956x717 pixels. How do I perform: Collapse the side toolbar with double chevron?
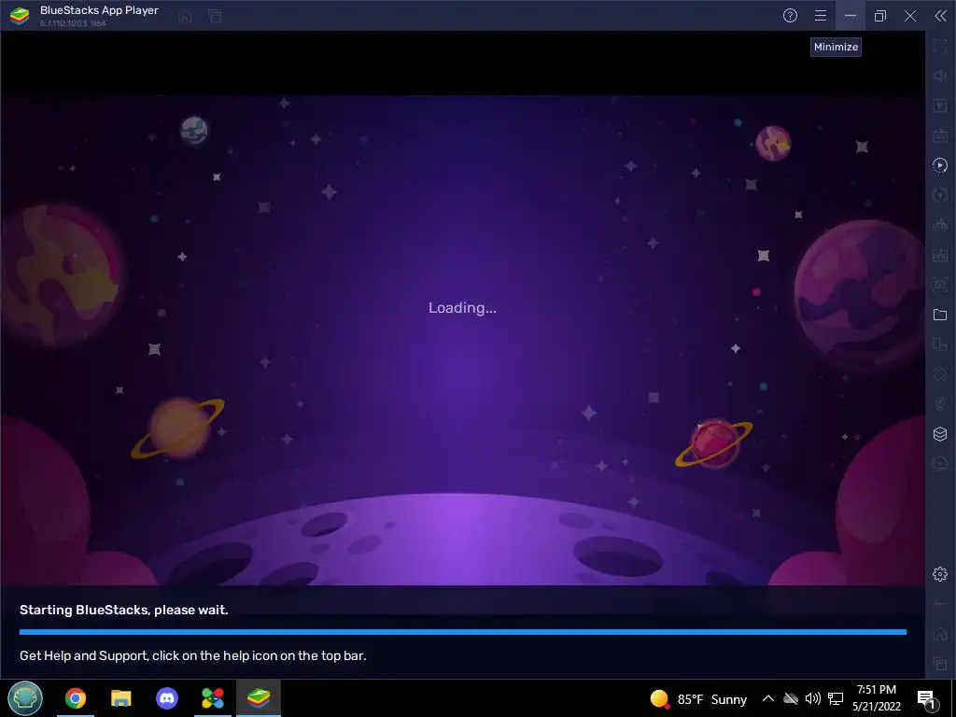(x=940, y=16)
